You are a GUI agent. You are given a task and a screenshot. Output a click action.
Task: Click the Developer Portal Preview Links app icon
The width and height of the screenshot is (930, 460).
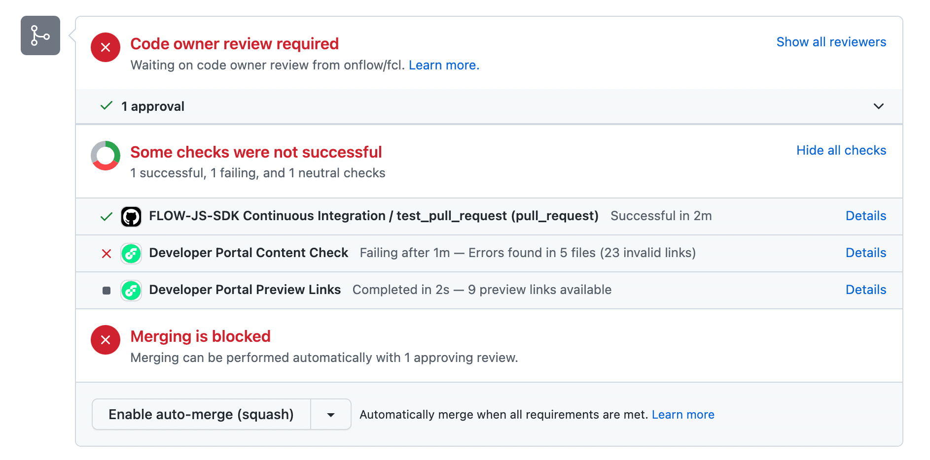click(x=131, y=290)
